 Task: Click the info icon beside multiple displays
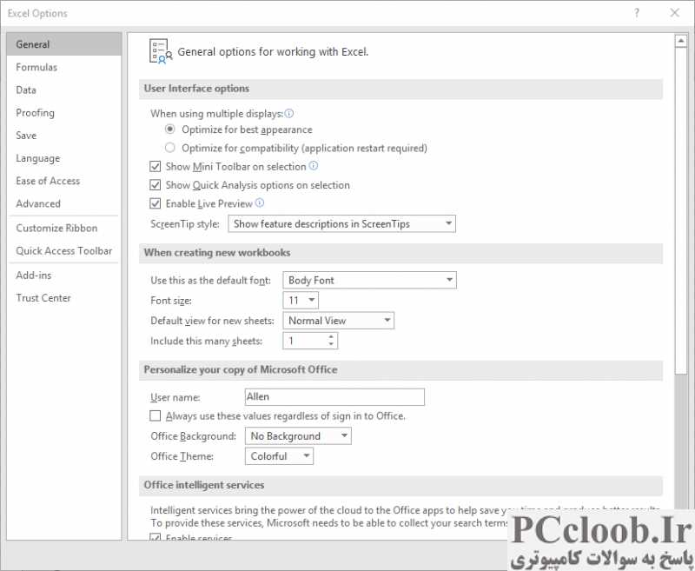pyautogui.click(x=289, y=114)
